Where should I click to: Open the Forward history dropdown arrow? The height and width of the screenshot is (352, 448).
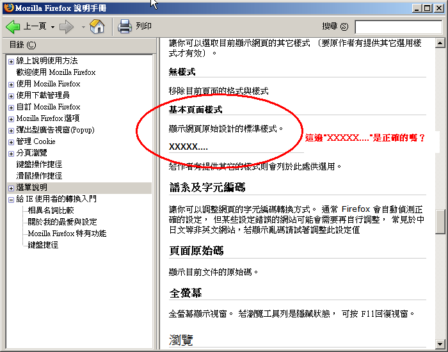(83, 27)
